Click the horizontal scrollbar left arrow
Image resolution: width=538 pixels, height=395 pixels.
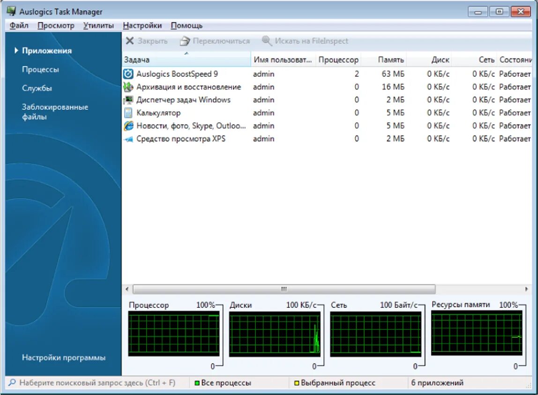pyautogui.click(x=127, y=289)
